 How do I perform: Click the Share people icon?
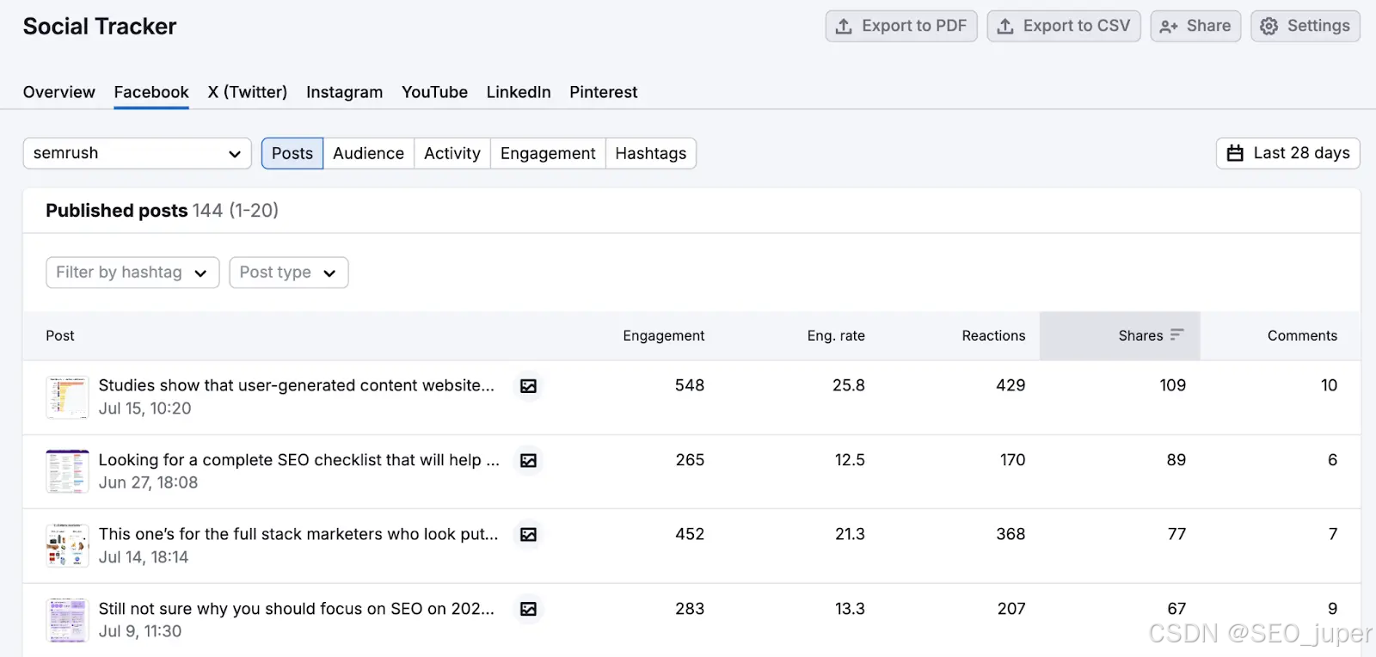(1169, 27)
